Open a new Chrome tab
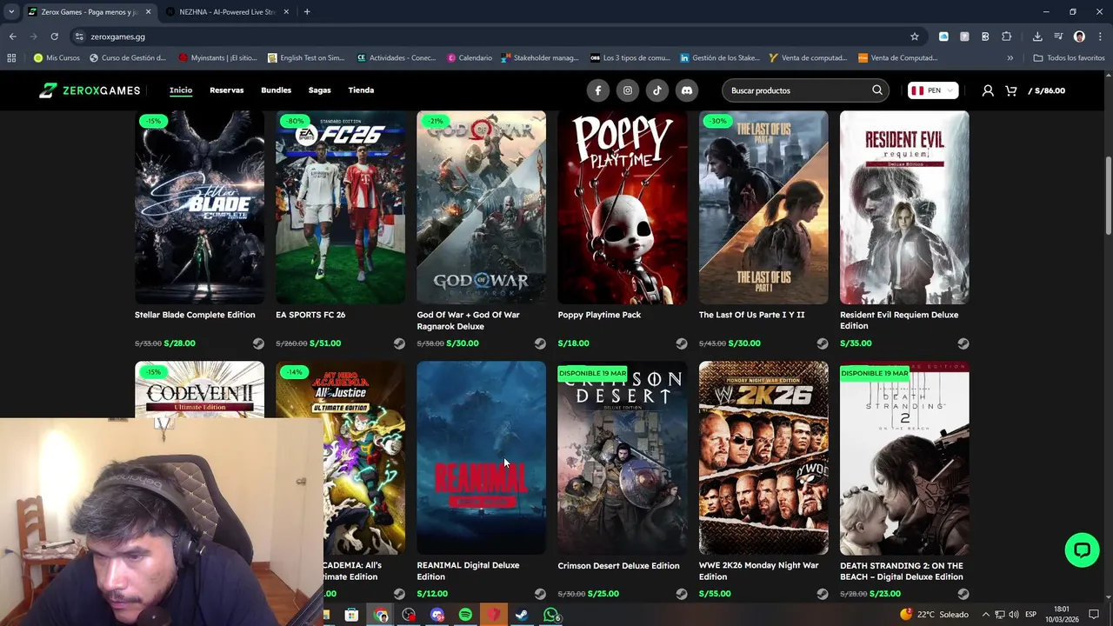 (x=307, y=11)
